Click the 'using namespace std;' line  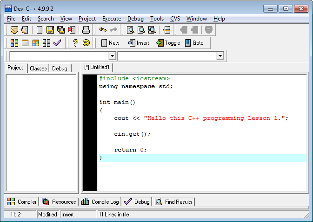(x=136, y=86)
